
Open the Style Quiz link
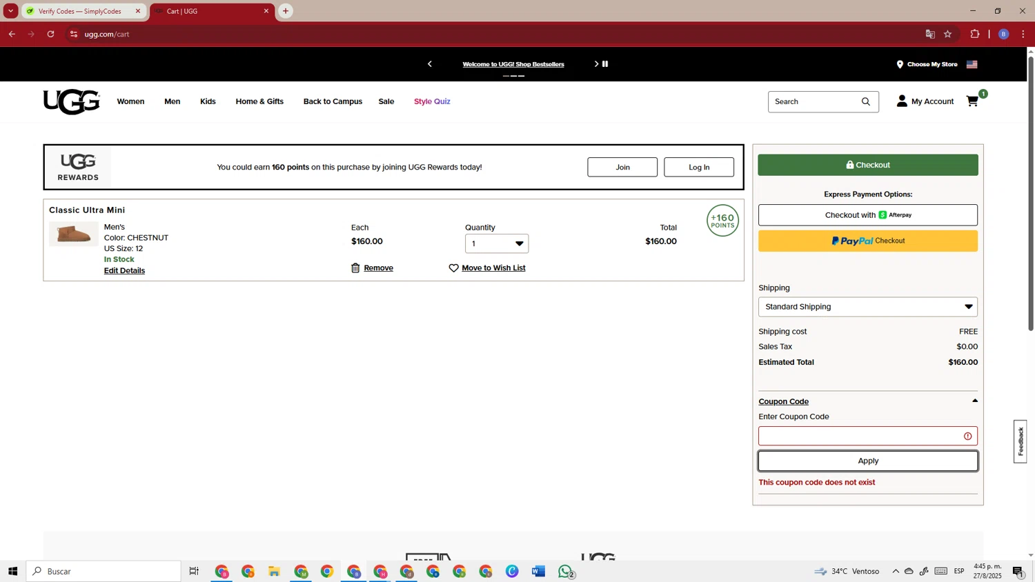[x=432, y=101]
